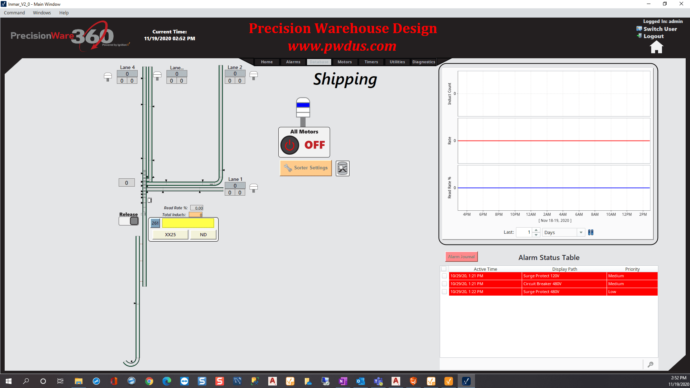Viewport: 690px width, 388px height.
Task: Open File Explorer from taskbar
Action: pyautogui.click(x=78, y=381)
